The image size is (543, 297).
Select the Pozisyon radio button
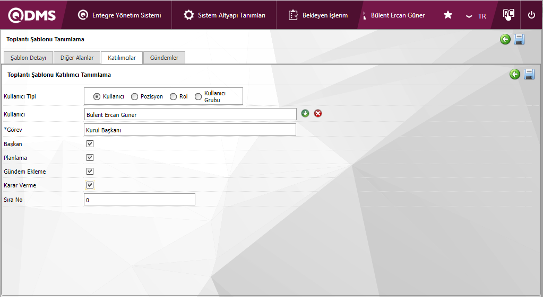(135, 97)
